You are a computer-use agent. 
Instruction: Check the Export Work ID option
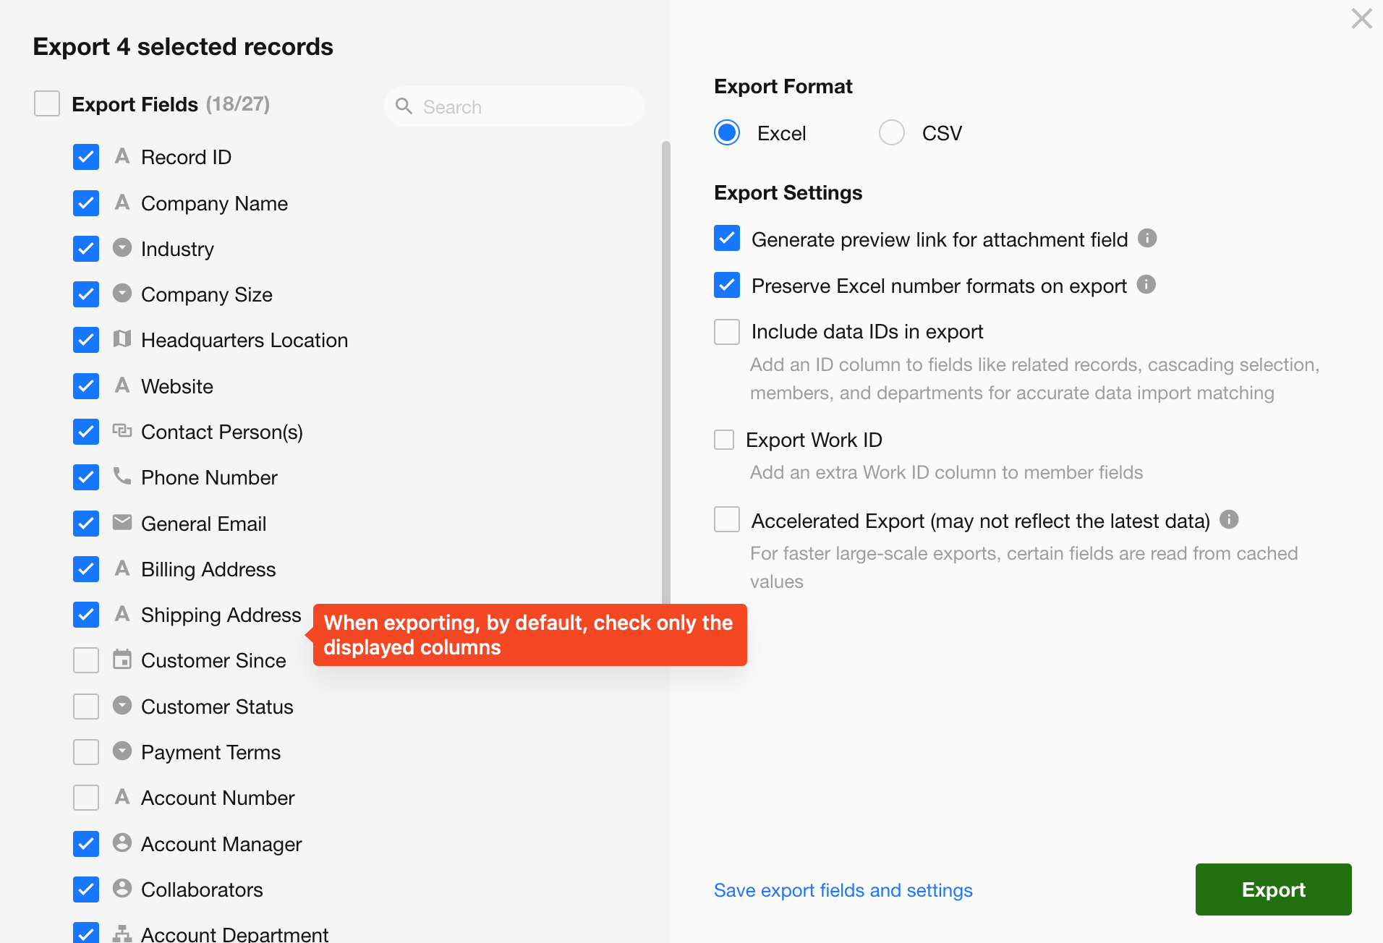[x=724, y=440]
